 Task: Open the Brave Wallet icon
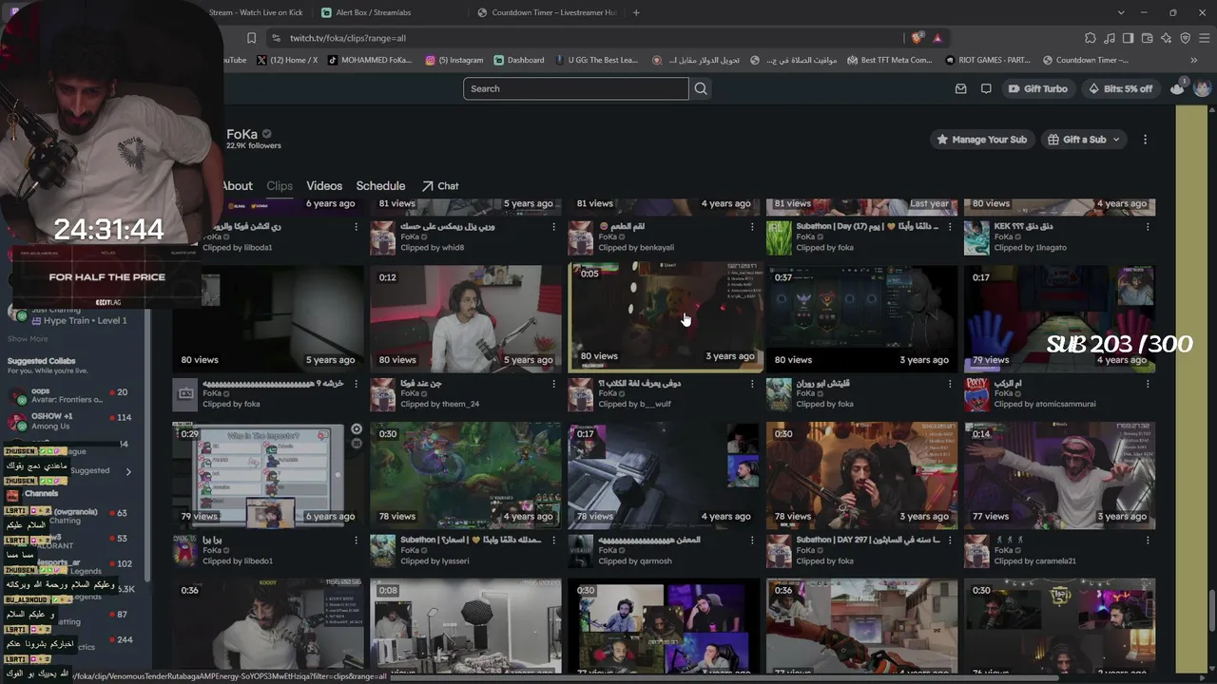point(1147,38)
